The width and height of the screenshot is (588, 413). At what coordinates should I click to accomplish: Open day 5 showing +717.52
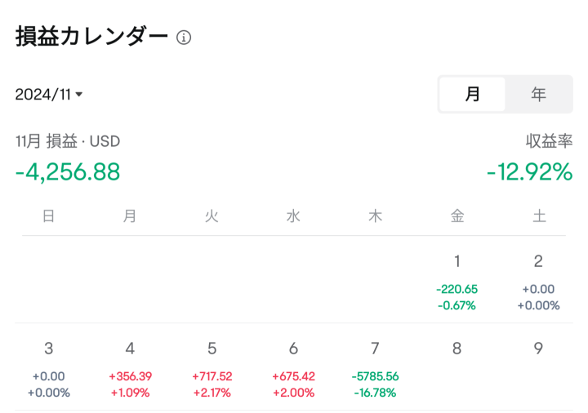point(212,370)
